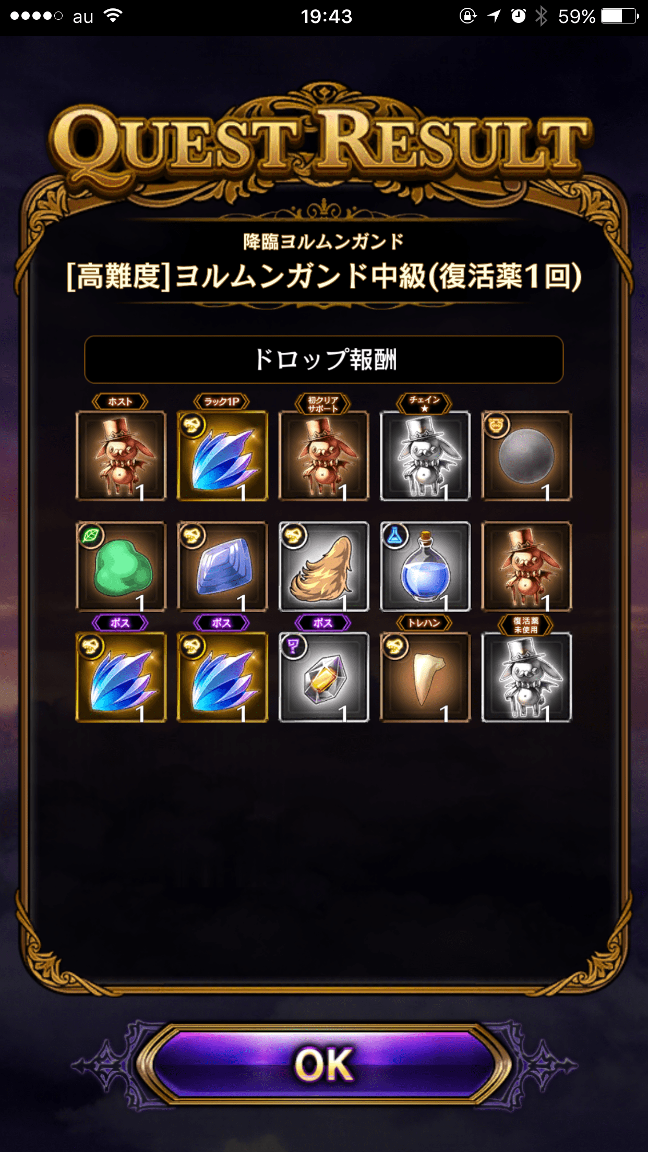Tap the チェイン silver pig doll reward

(425, 455)
